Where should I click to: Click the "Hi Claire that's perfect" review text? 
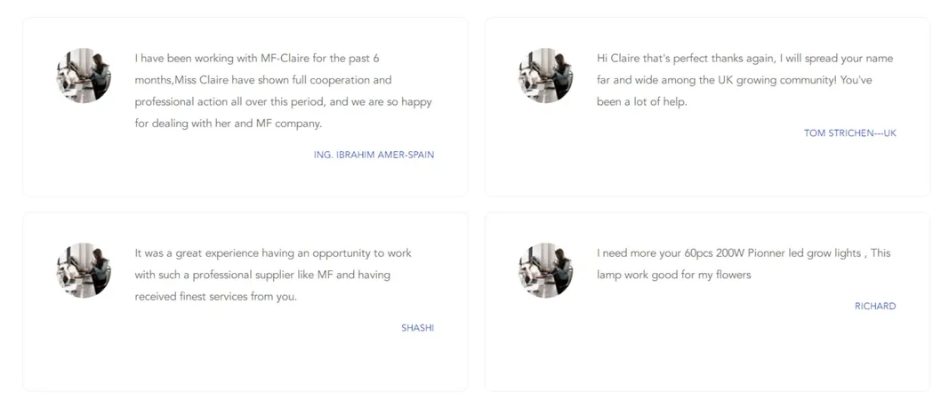(744, 80)
